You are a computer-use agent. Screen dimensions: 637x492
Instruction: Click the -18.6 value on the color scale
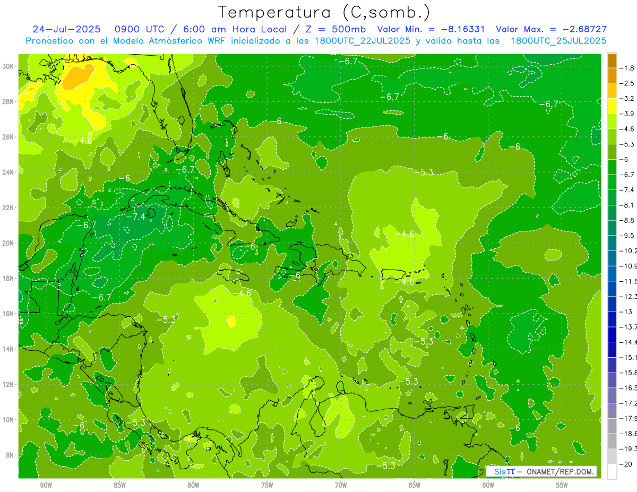click(x=629, y=433)
